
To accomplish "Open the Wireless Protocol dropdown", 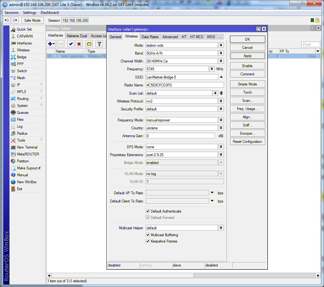I will point(221,101).
